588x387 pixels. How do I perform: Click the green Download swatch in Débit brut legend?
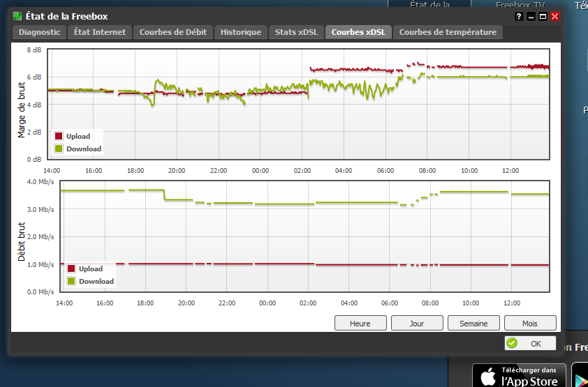pyautogui.click(x=71, y=281)
